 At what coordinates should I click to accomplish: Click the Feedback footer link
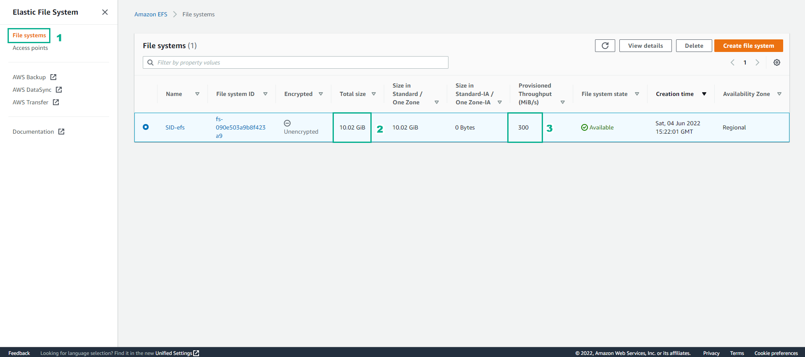19,353
